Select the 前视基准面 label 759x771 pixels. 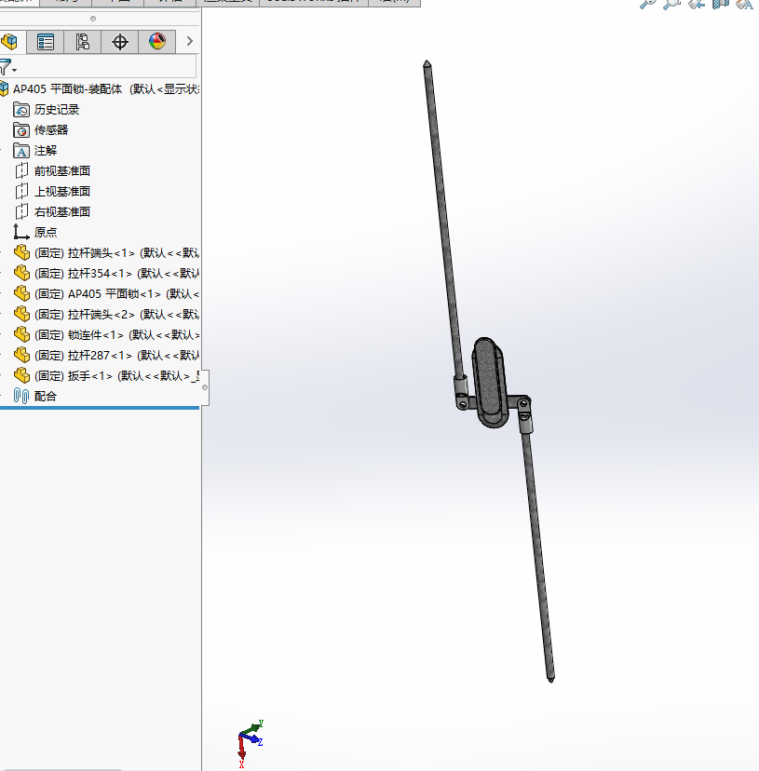point(62,171)
